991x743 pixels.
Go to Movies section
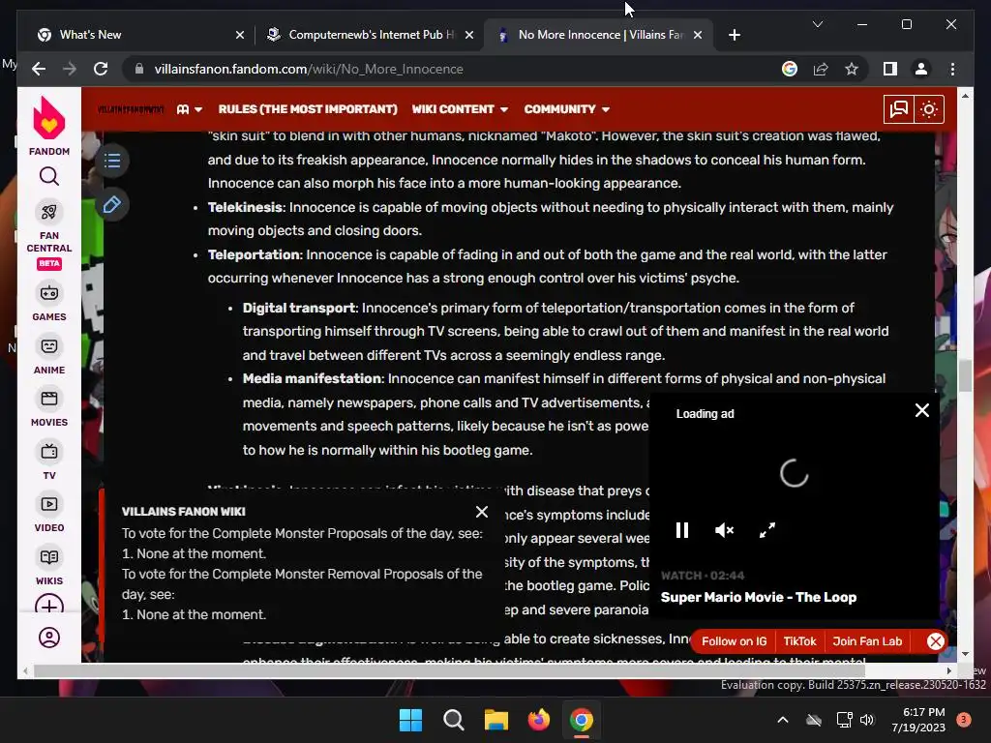48,408
